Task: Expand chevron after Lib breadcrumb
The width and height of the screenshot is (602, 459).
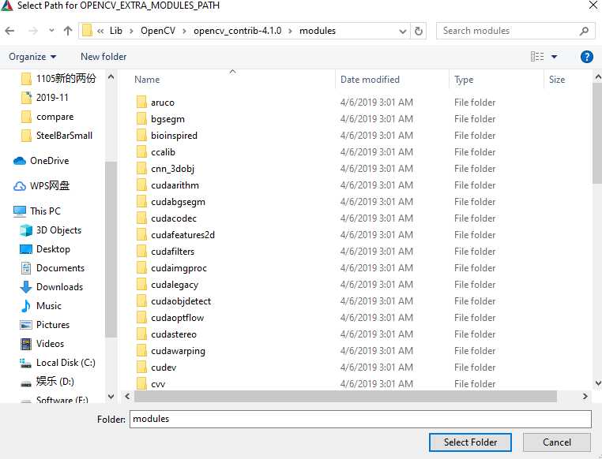Action: coord(131,31)
